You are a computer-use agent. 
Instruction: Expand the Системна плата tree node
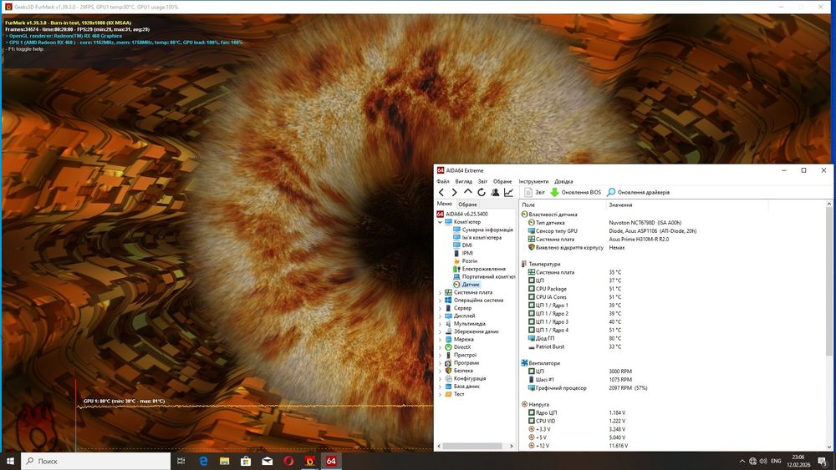tap(440, 292)
